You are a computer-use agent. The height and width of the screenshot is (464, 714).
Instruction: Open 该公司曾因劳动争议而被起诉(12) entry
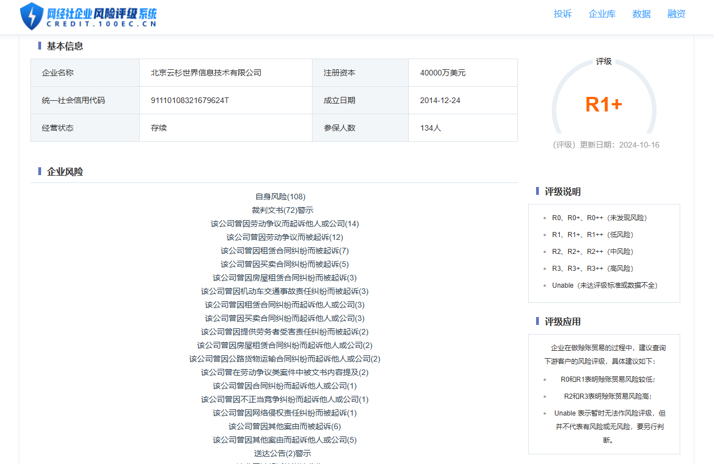click(285, 237)
